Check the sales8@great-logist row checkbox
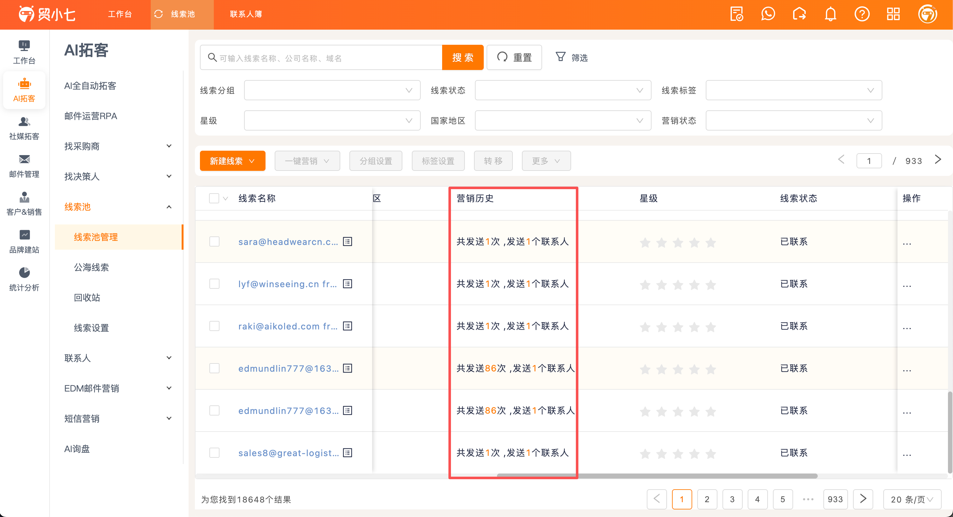Image resolution: width=953 pixels, height=517 pixels. (214, 453)
